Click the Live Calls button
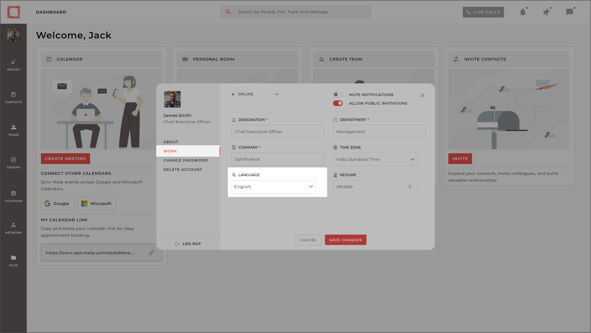The height and width of the screenshot is (333, 591). (483, 12)
